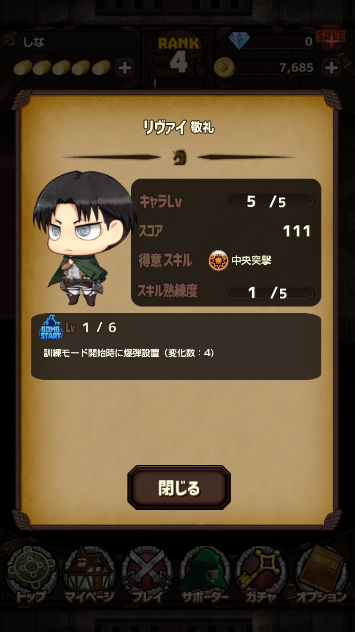The image size is (355, 632).
Task: Tap the 閉じる close button
Action: point(179,488)
